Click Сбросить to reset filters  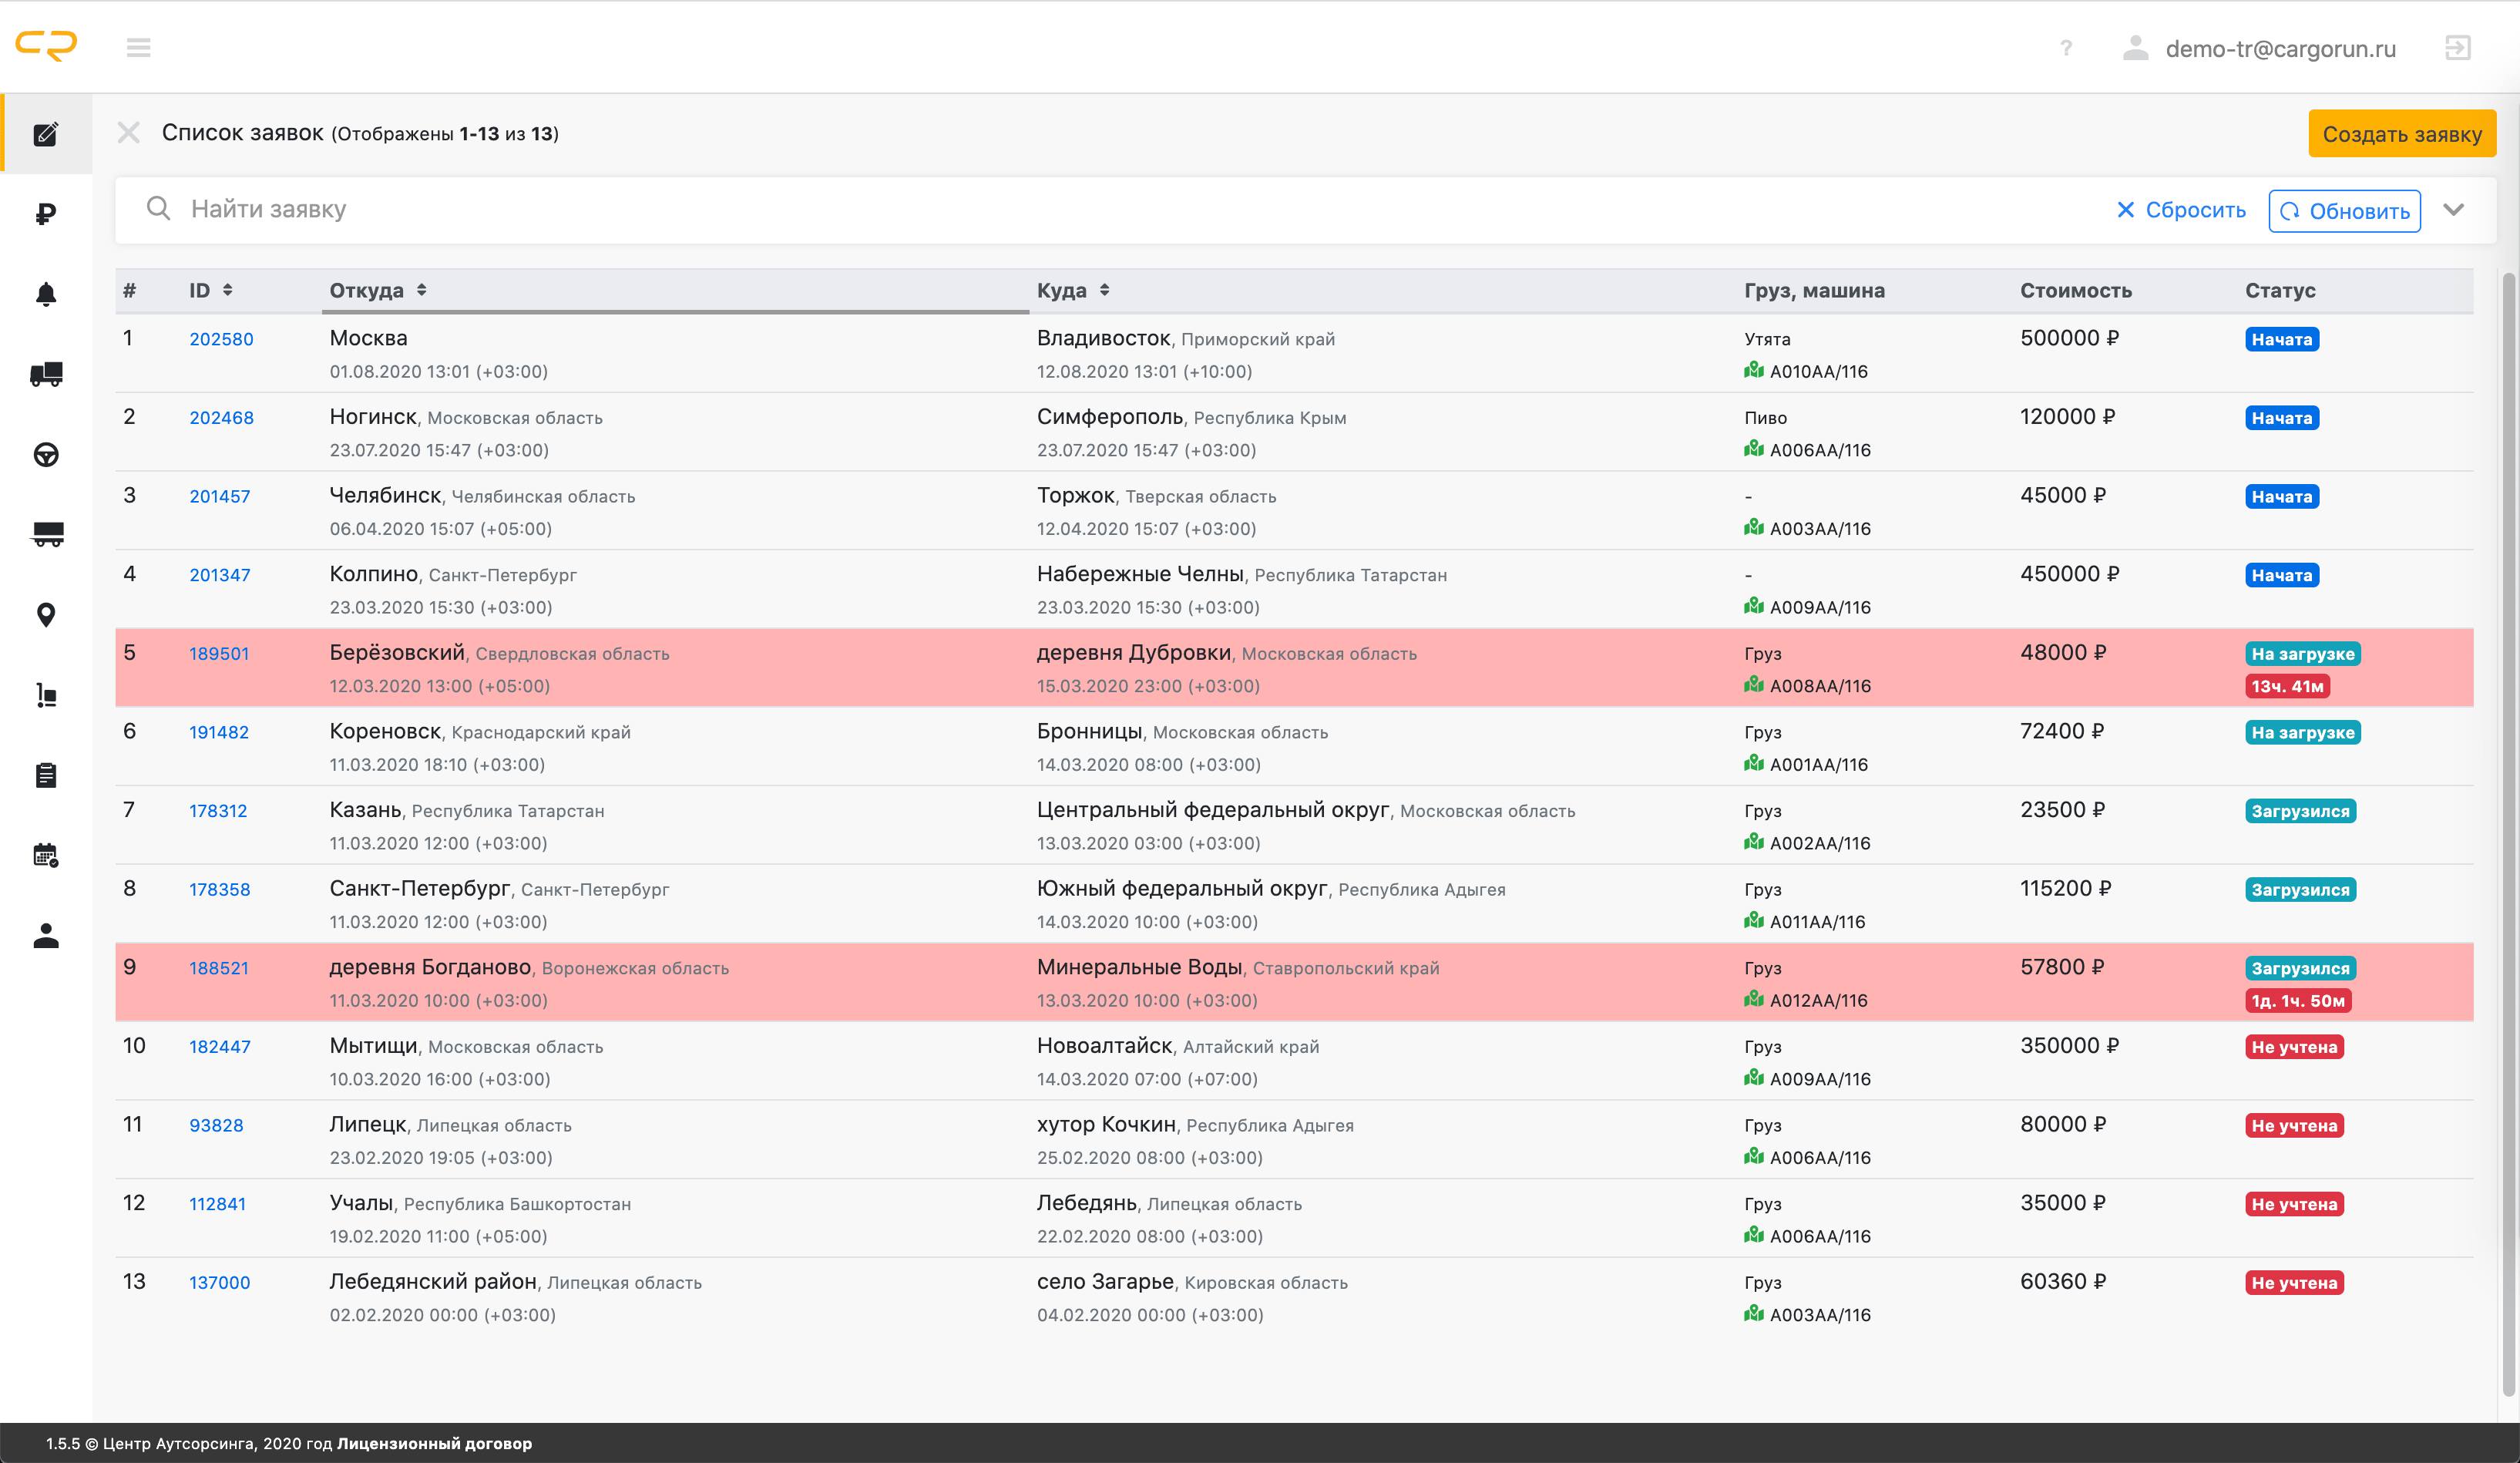(x=2181, y=210)
